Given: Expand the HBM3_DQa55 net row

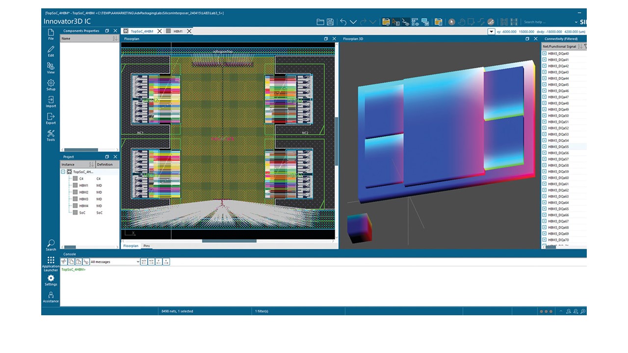Looking at the screenshot, I should point(544,147).
